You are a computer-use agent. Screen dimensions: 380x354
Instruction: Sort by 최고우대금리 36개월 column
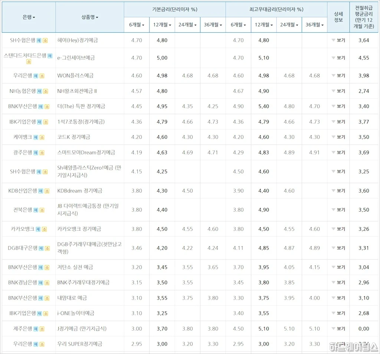[315, 25]
